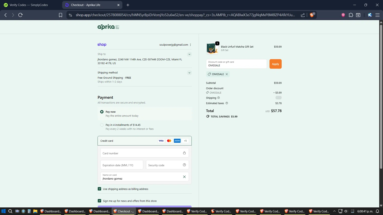Image resolution: width=383 pixels, height=215 pixels.
Task: Click the volume speaker icon
Action: click(346, 211)
